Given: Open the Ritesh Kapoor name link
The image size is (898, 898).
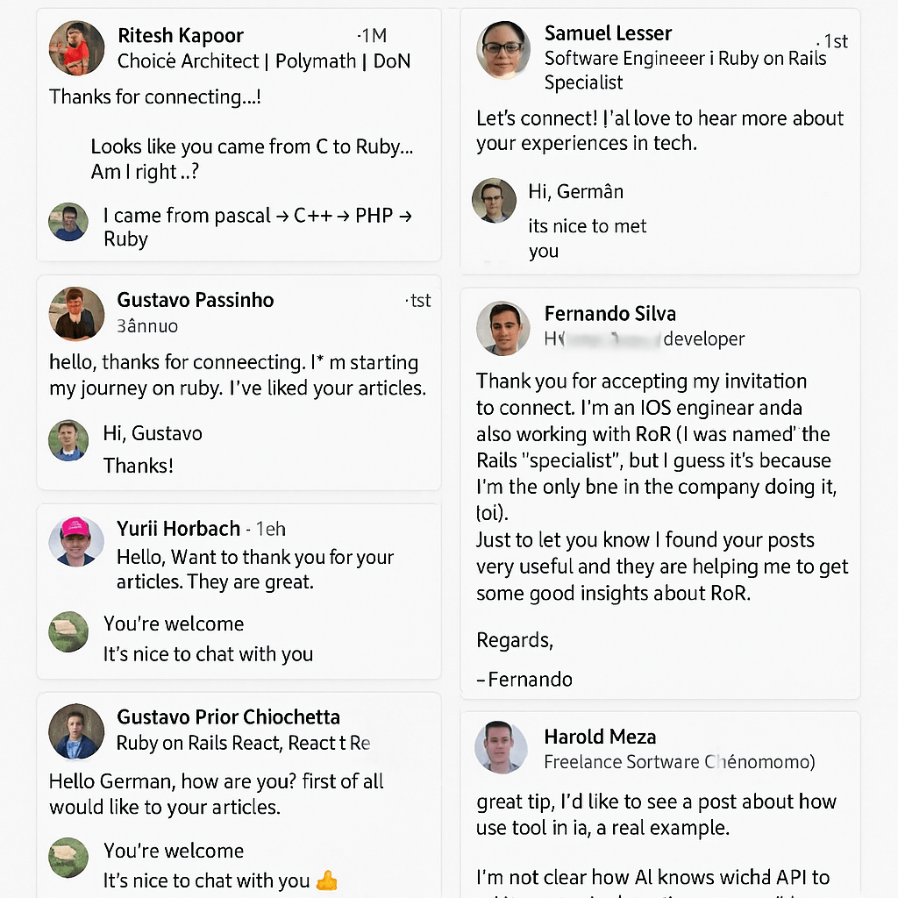Looking at the screenshot, I should (180, 36).
